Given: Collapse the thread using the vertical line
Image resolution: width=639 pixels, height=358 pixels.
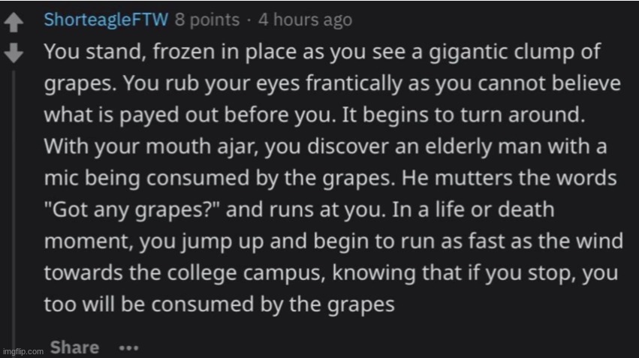Looking at the screenshot, I should [x=14, y=212].
